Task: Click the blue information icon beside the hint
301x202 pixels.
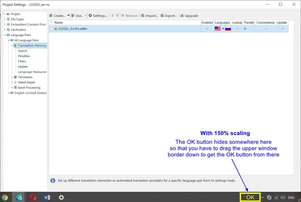Action: coord(53,180)
